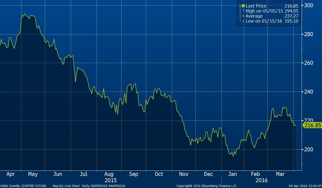Click the Jan month label
Screen dimensions: 322x188
click(x=232, y=174)
